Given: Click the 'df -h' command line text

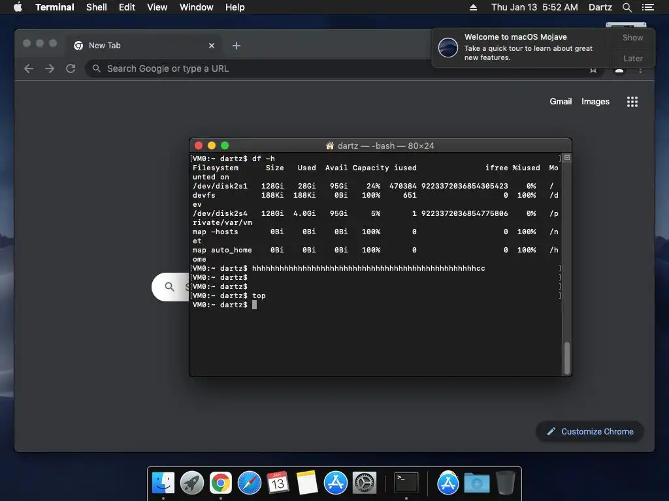Looking at the screenshot, I should 263,159.
